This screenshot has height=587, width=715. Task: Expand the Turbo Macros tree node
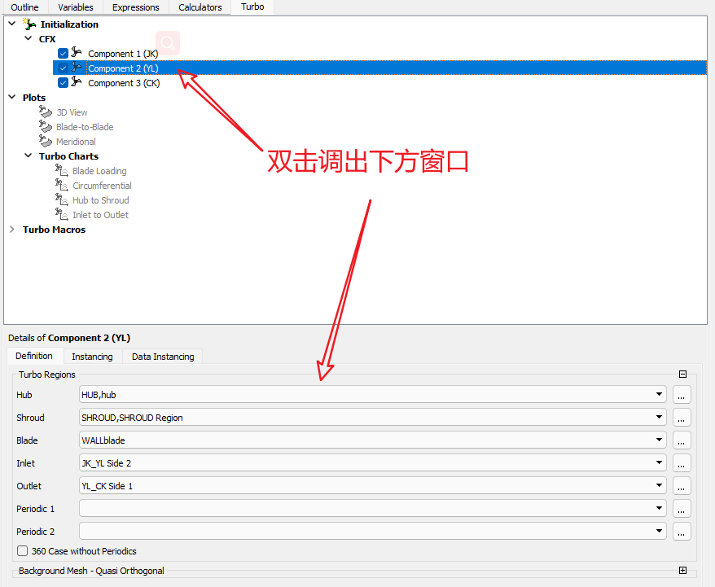point(12,230)
